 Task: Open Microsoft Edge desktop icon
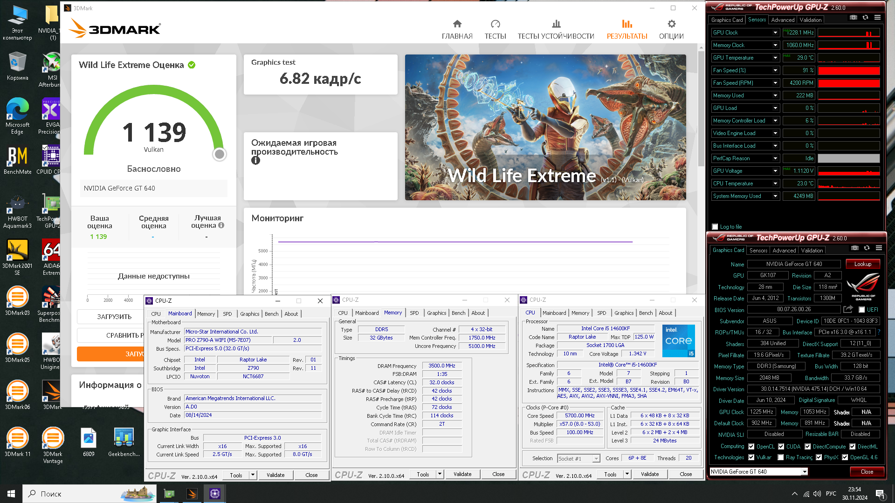click(x=17, y=116)
